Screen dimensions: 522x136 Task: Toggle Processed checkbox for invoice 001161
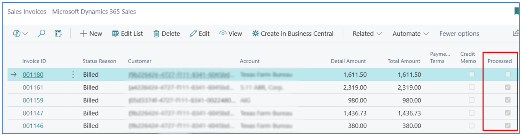508,87
